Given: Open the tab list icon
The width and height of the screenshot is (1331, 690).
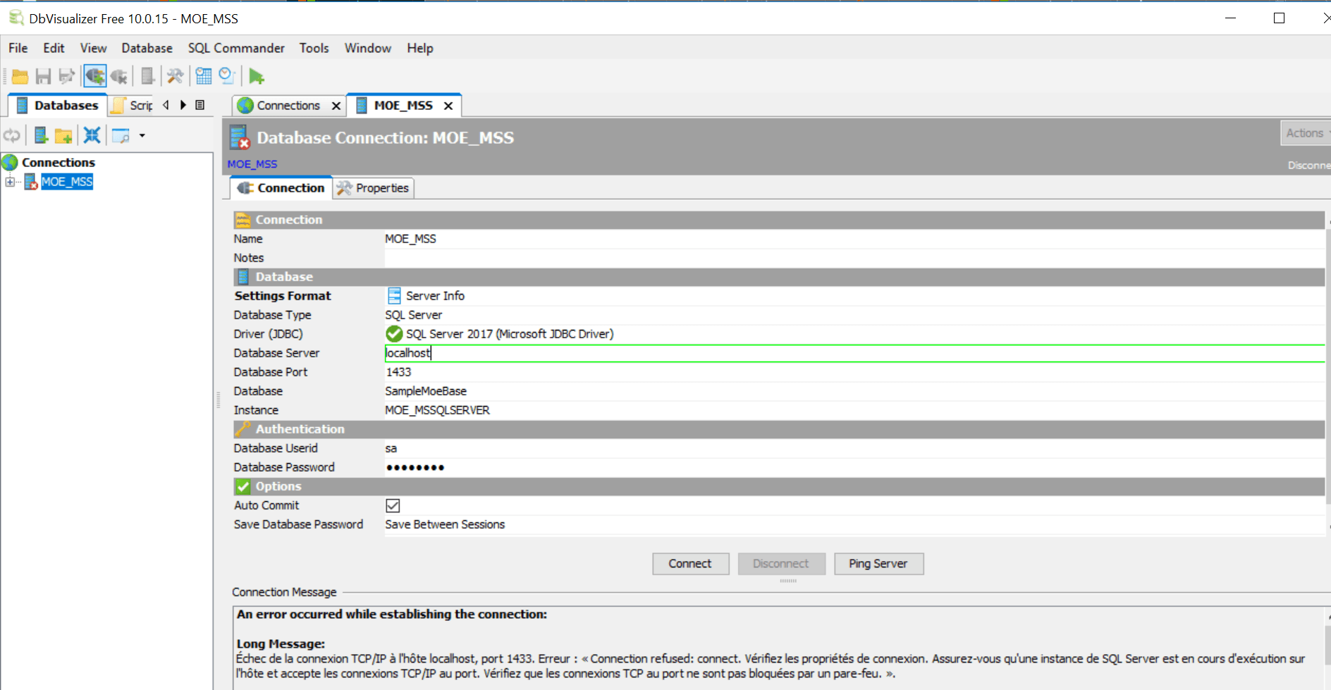Looking at the screenshot, I should [x=200, y=105].
